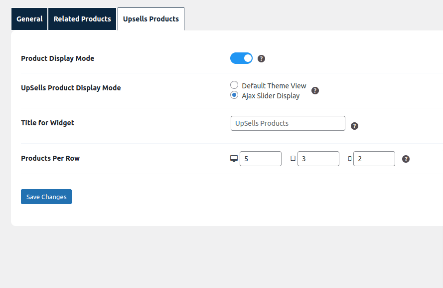The height and width of the screenshot is (288, 443).
Task: Focus the Title for Widget text field
Action: click(288, 123)
